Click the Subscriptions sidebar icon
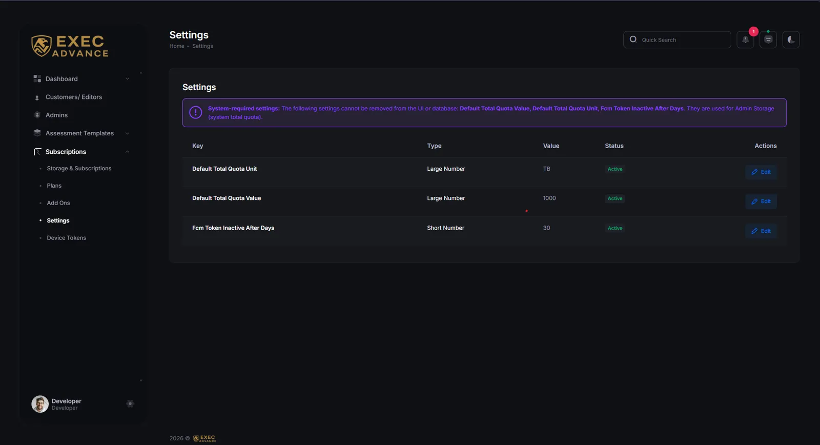Screen dimensions: 820x445 point(37,152)
